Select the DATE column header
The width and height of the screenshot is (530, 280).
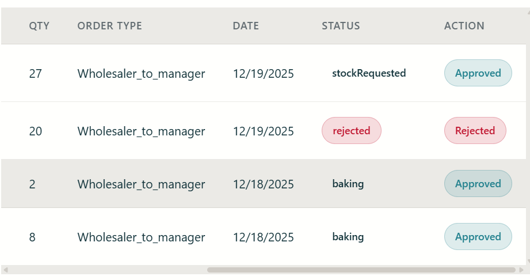point(246,26)
